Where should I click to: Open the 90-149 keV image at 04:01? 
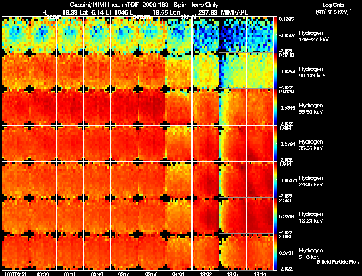point(179,71)
